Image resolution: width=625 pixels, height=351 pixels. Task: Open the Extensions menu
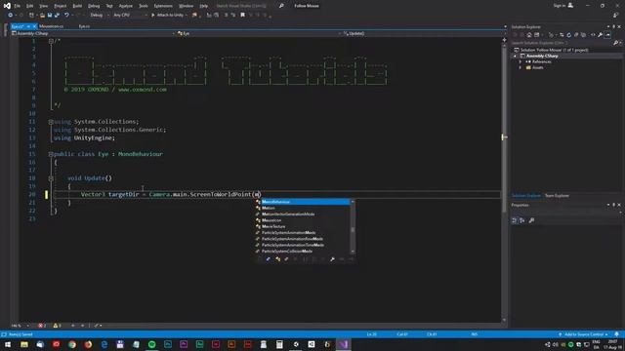[163, 6]
